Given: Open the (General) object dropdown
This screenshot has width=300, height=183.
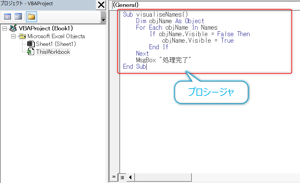Looking at the screenshot, I should pos(205,5).
